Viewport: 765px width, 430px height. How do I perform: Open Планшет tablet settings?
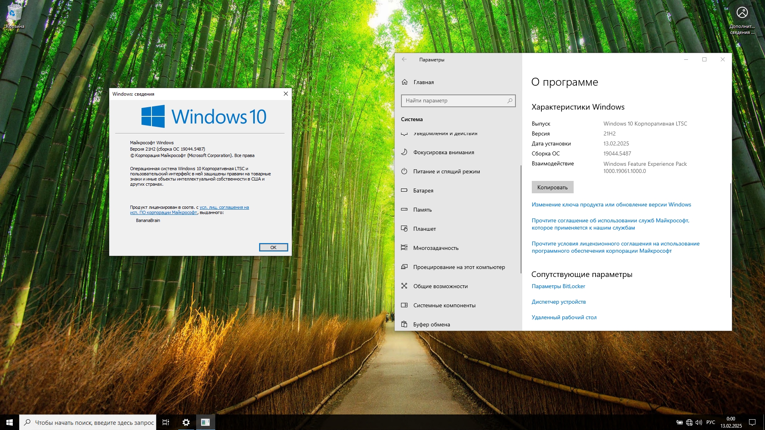[458, 229]
